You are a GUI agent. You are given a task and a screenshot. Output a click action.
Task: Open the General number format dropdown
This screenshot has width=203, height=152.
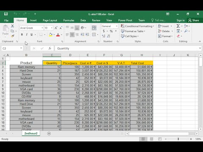coord(117,26)
